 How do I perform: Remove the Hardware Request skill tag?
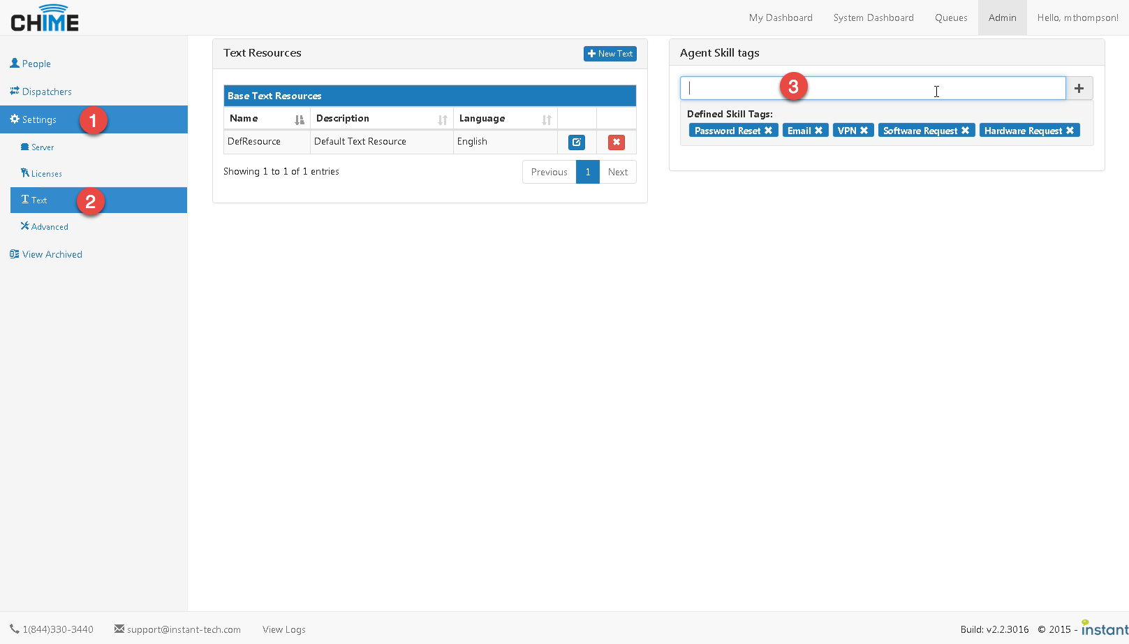[x=1070, y=131]
